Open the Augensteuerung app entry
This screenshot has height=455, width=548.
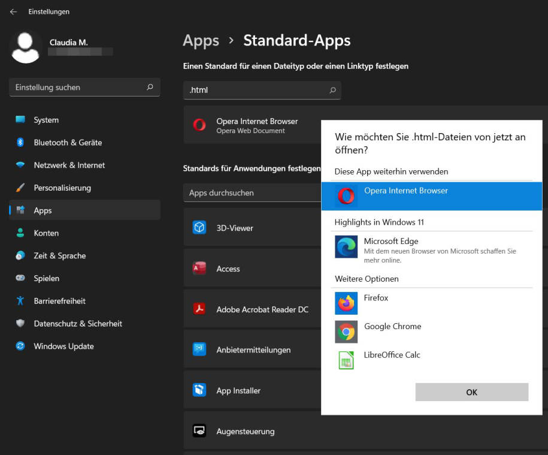coord(244,431)
